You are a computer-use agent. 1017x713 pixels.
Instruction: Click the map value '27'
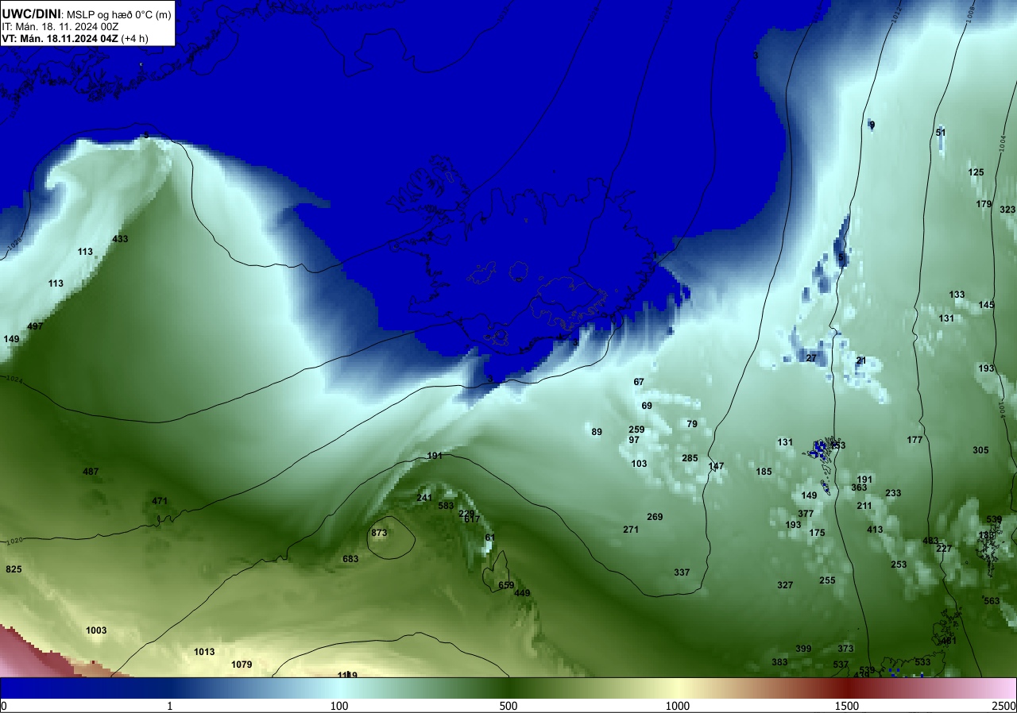811,358
